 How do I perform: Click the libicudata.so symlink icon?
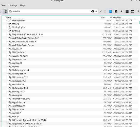10,85
